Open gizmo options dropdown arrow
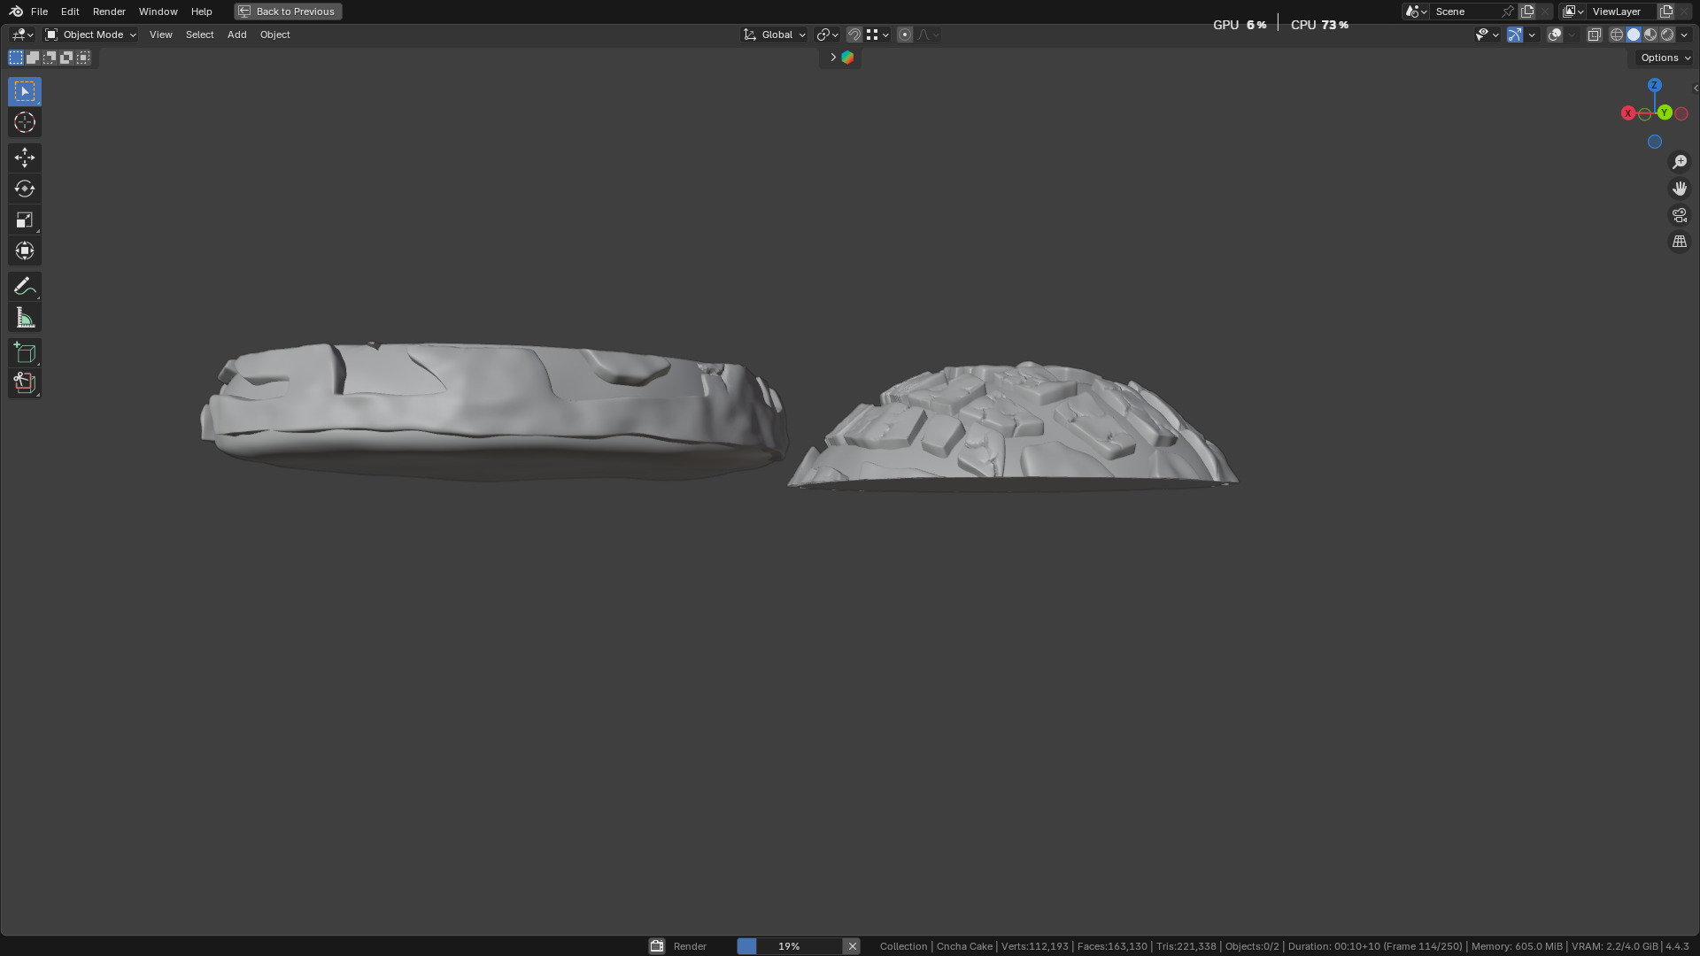This screenshot has height=956, width=1700. click(1532, 35)
